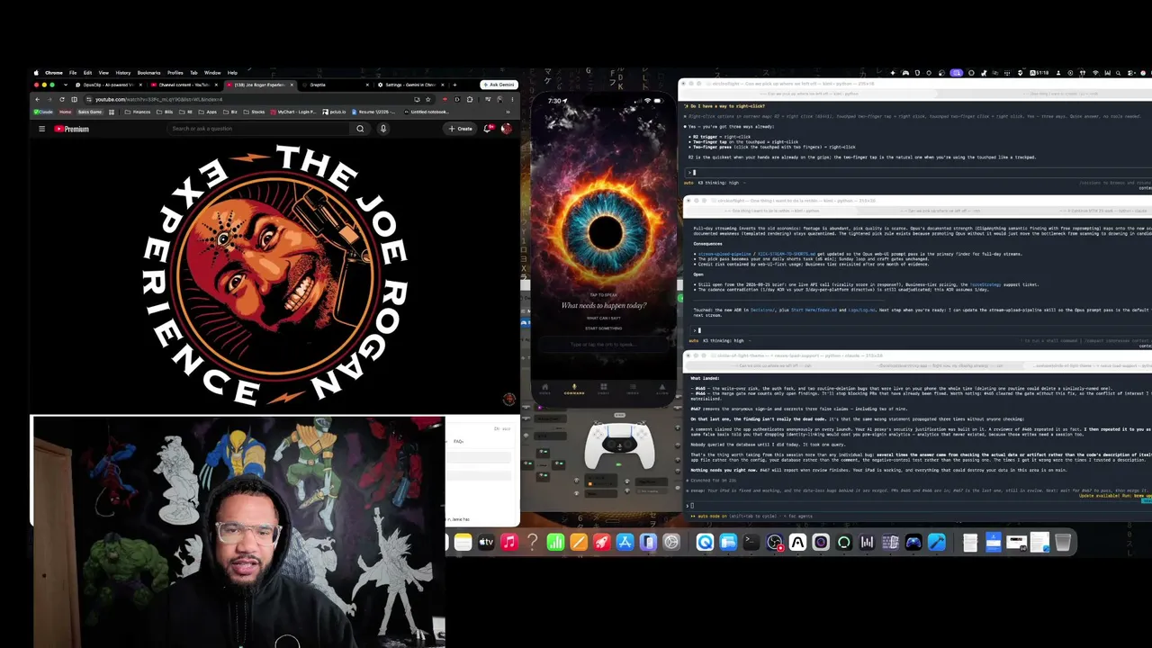Tap the Home tab in the phone app
This screenshot has width=1152, height=648.
544,390
